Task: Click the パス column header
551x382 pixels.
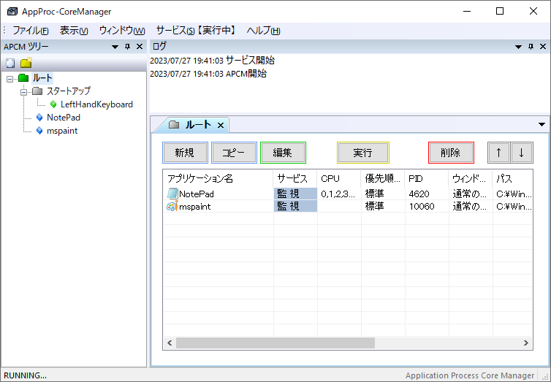Action: pos(512,178)
